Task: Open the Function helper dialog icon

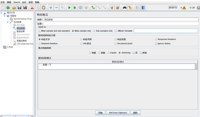Action: point(138,8)
